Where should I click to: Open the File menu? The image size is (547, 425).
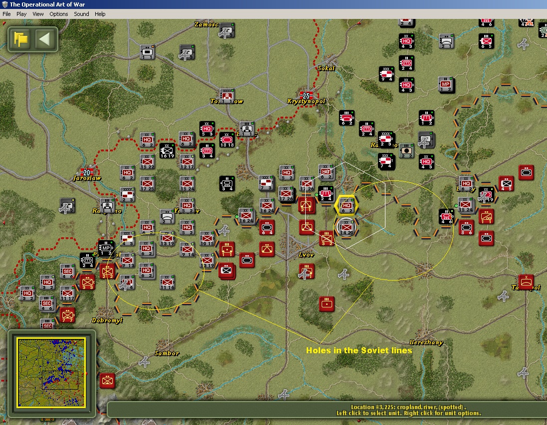(6, 14)
